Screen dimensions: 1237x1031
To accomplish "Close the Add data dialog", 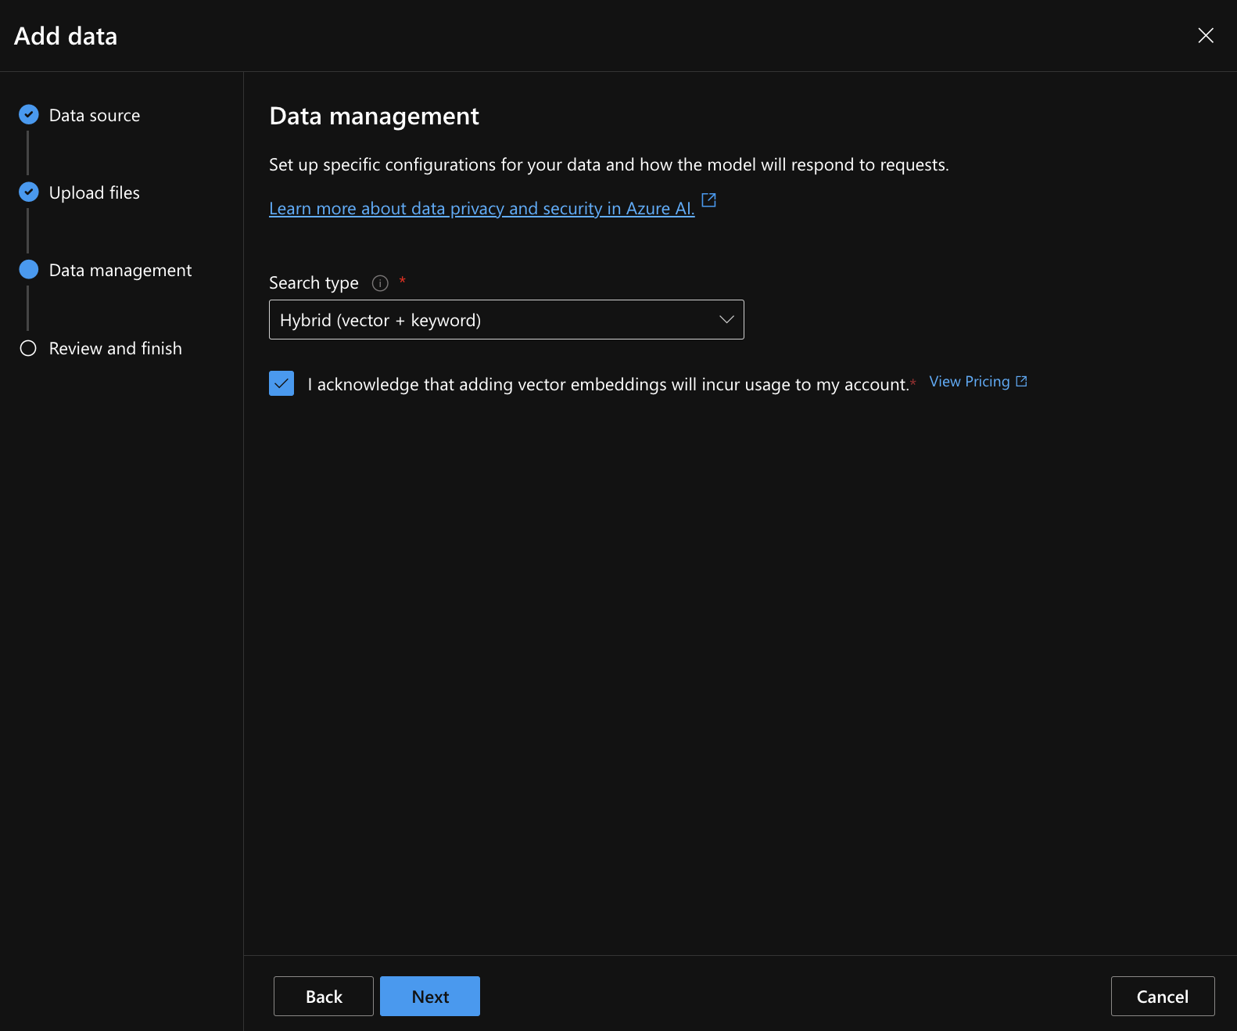I will (1206, 35).
